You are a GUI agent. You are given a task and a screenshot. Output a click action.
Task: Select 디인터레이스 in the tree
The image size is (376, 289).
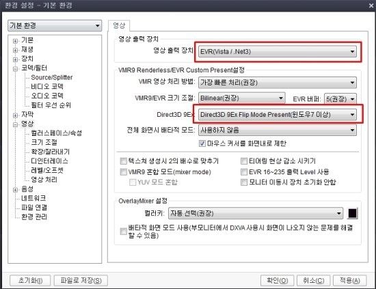tap(49, 161)
